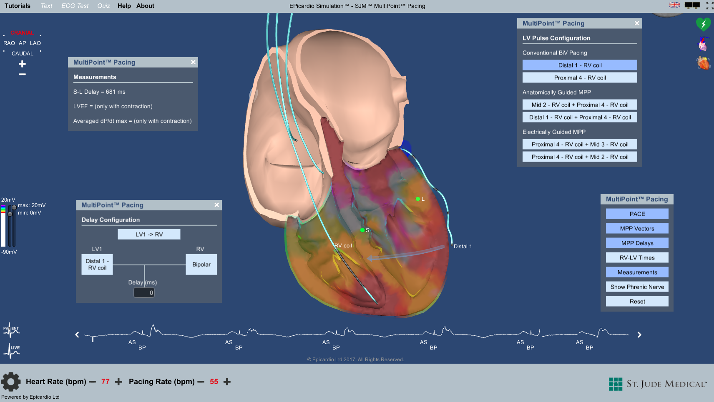Click the heart anatomy with vessels icon
Viewport: 714px width, 402px height.
[703, 44]
